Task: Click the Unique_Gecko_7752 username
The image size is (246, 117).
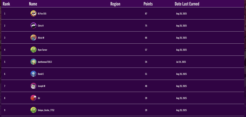Action: tap(46, 110)
